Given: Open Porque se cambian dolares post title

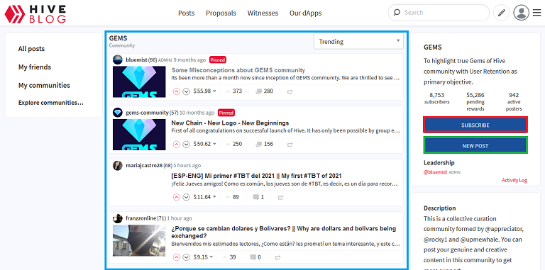Looking at the screenshot, I should (x=284, y=232).
